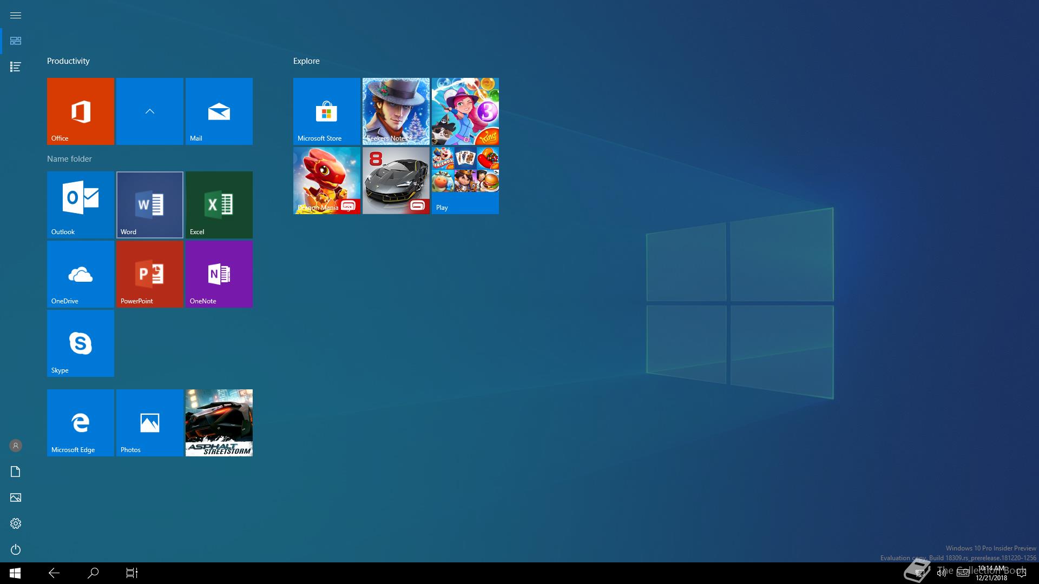Open the PowerPoint tile

click(x=150, y=274)
